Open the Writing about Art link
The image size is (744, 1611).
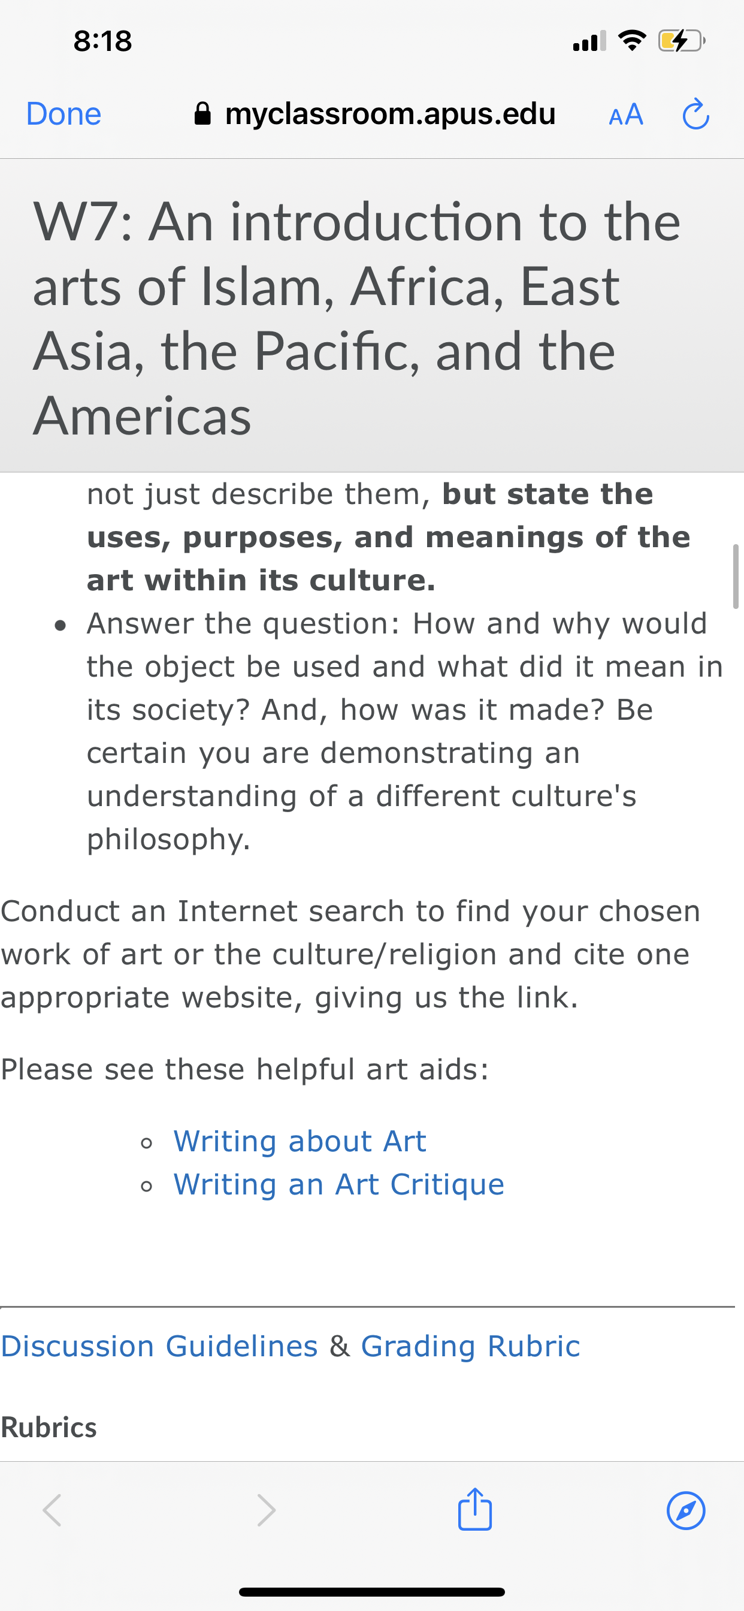point(300,1141)
